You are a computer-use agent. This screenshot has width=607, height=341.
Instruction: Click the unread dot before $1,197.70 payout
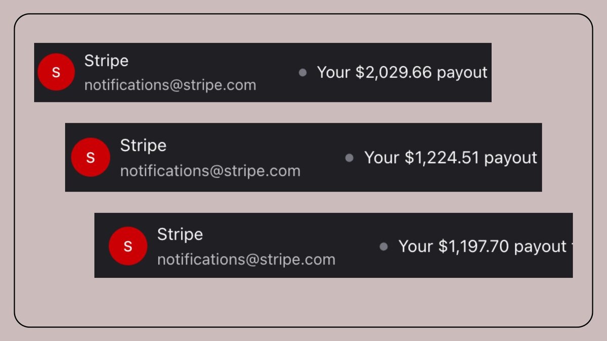tap(383, 247)
